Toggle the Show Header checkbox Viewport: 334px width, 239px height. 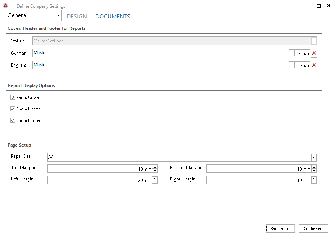pos(13,109)
